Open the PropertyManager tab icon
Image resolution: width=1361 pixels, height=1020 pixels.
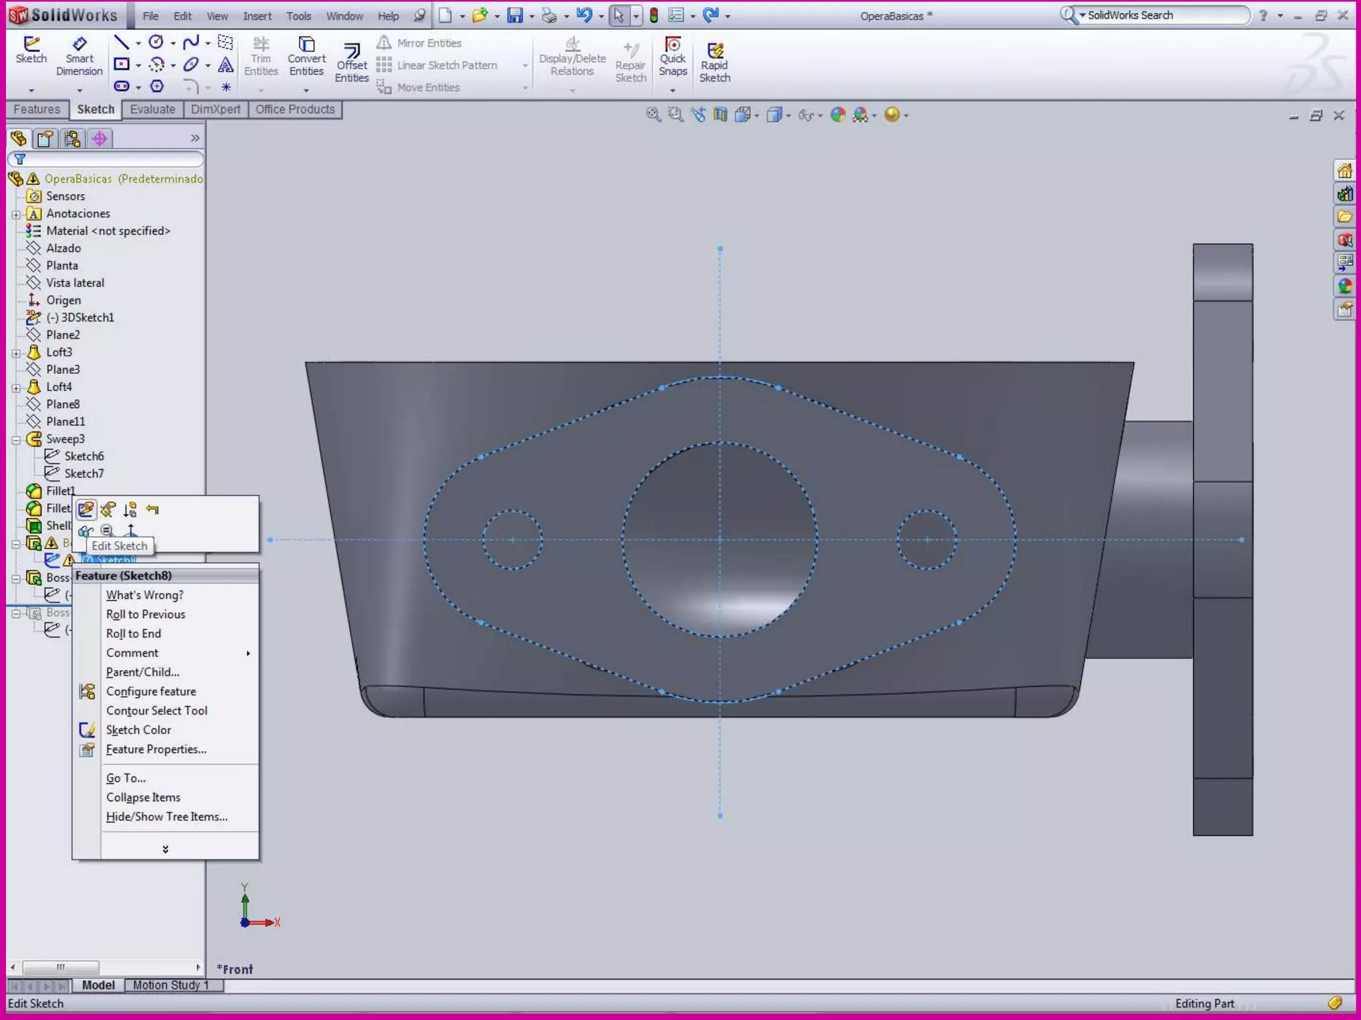click(x=45, y=138)
